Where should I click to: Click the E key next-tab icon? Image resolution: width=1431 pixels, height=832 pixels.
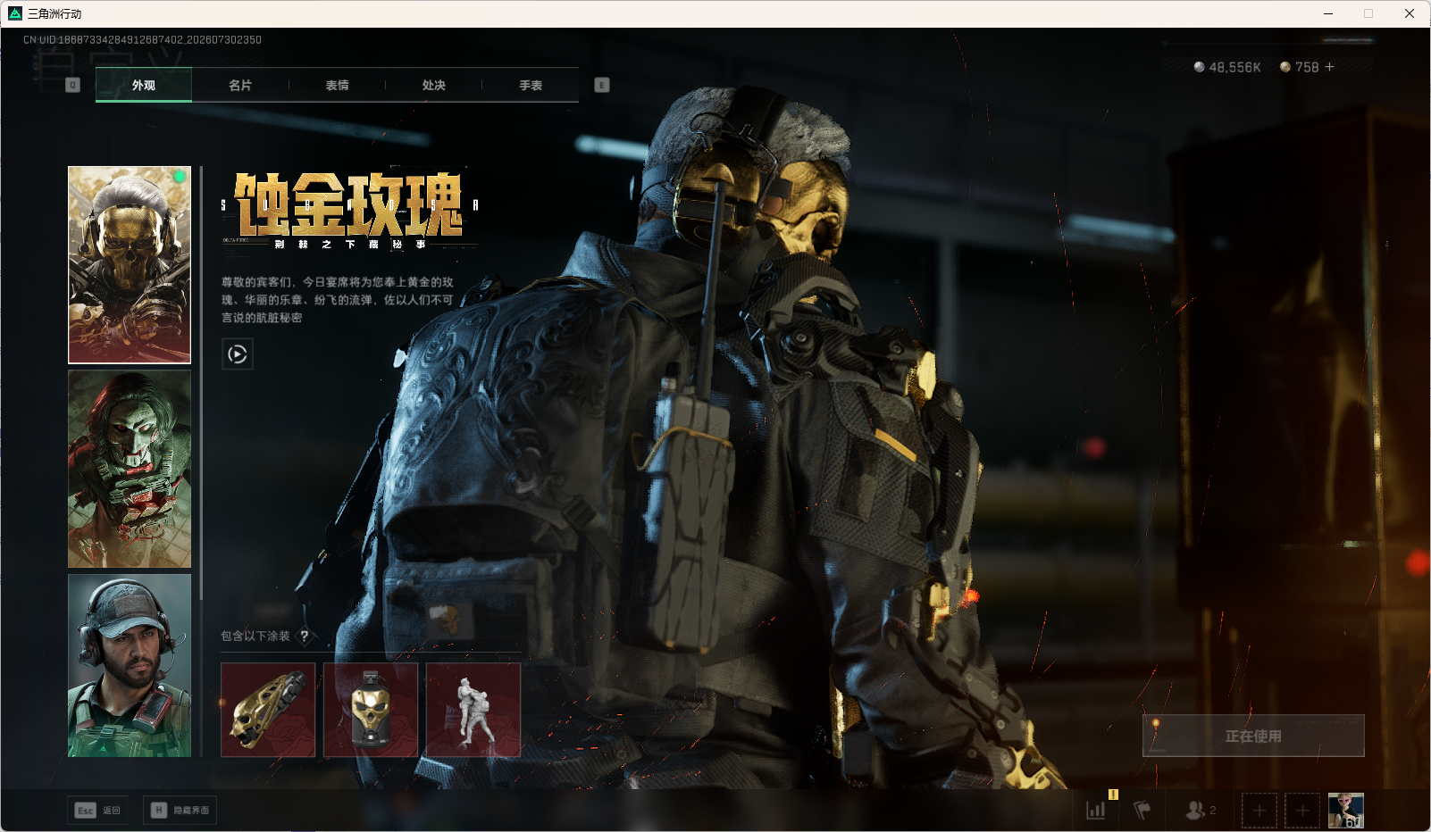point(602,85)
